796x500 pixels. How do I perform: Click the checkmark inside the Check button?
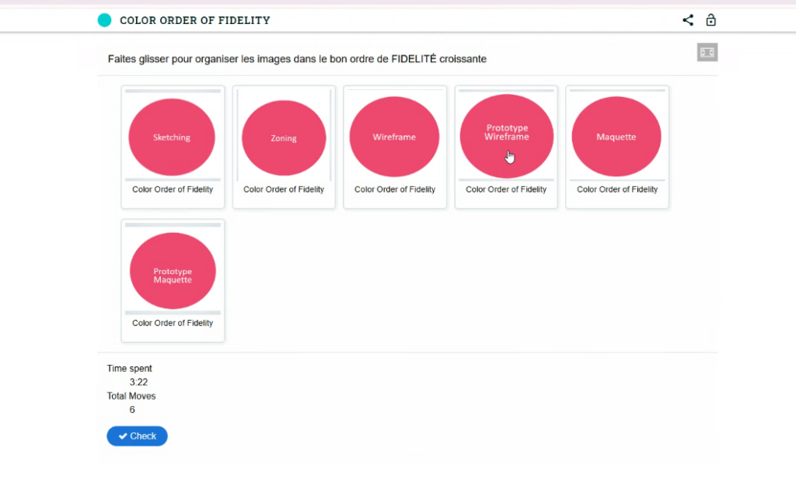click(123, 436)
